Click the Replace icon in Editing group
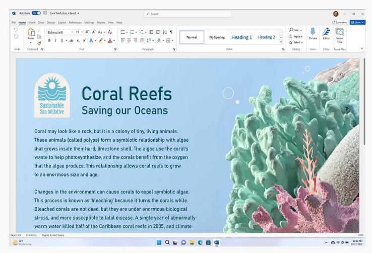Screen dimensions: 372x253 (x=296, y=36)
